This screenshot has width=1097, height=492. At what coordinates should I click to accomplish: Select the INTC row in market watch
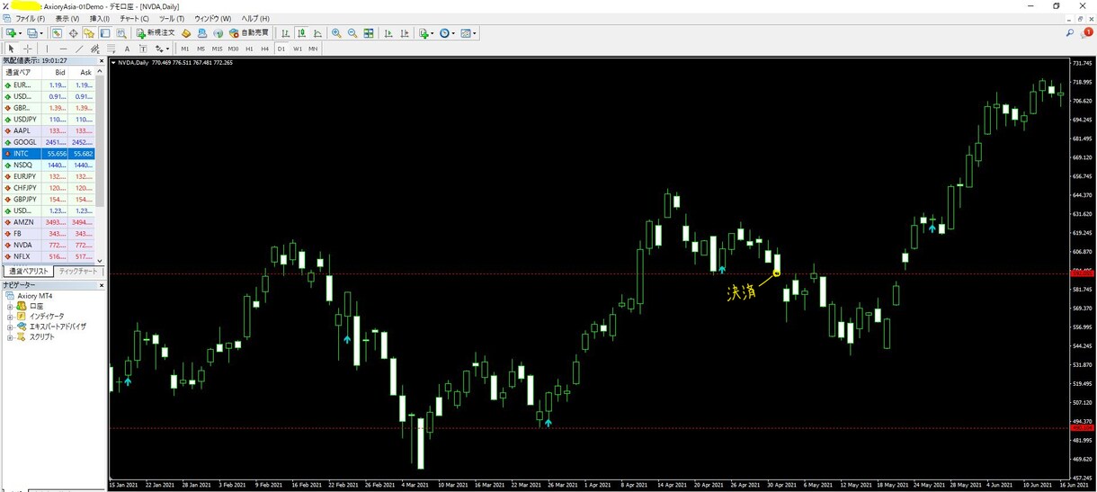point(49,154)
